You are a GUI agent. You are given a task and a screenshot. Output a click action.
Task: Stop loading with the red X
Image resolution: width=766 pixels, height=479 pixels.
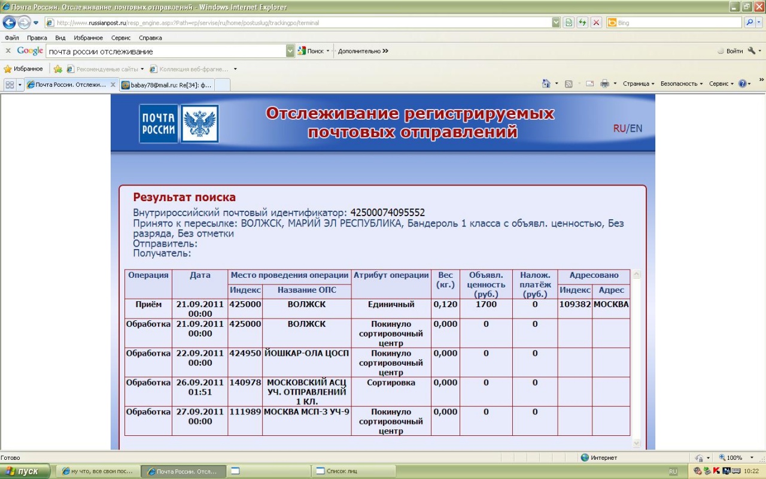596,23
